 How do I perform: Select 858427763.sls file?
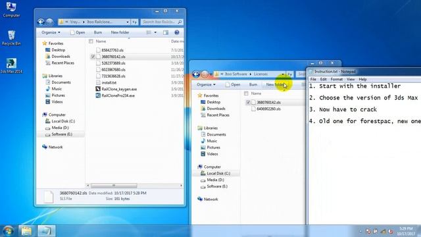coord(110,50)
